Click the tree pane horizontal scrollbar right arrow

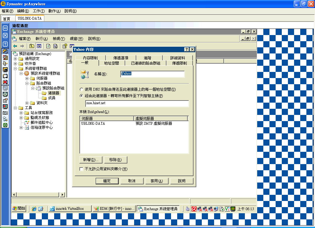coord(62,195)
